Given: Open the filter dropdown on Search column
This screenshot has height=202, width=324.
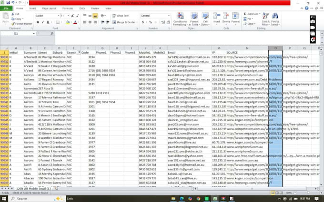Looking at the screenshot, I should tap(79, 53).
